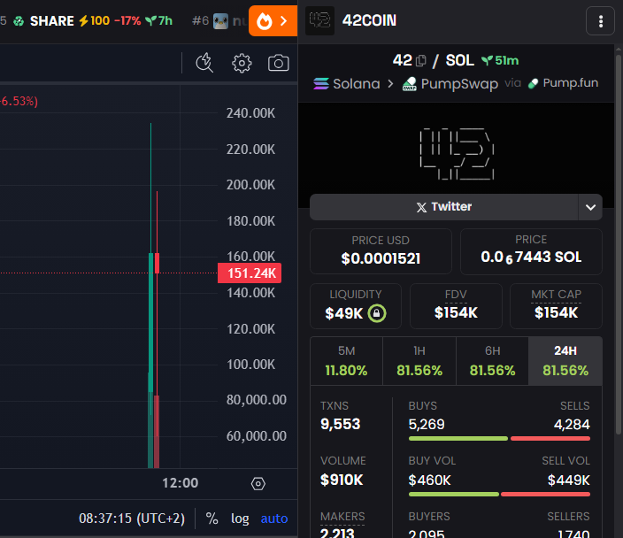
Task: Click the SELLS value 4,284
Action: pyautogui.click(x=572, y=425)
